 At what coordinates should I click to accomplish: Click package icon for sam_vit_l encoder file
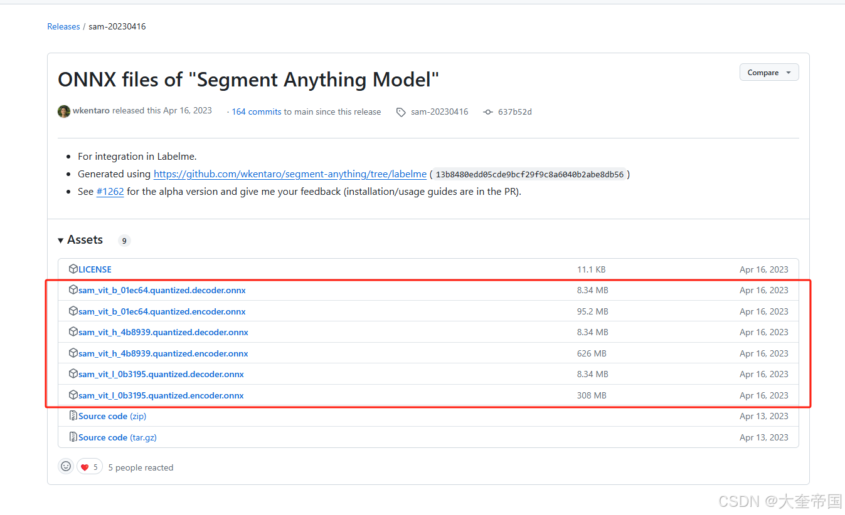click(x=73, y=395)
